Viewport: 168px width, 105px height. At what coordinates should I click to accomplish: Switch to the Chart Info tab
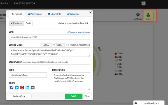[55, 14]
